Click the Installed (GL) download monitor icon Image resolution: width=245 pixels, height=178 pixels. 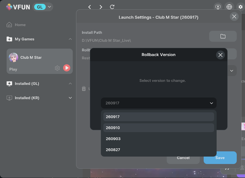pyautogui.click(x=9, y=84)
